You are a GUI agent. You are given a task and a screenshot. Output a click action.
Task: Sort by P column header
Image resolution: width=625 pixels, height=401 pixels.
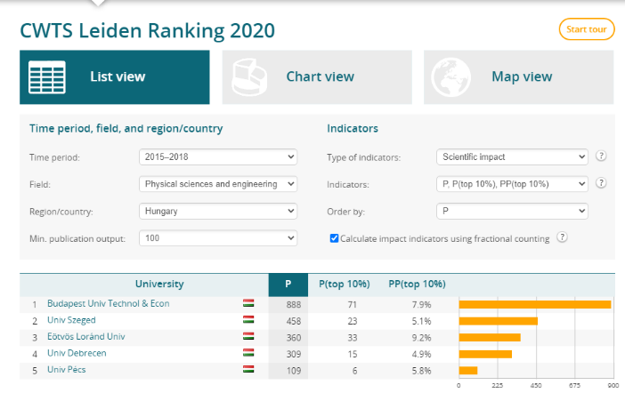click(288, 285)
